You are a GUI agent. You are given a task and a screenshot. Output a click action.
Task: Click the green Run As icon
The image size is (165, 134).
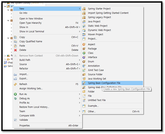tap(16, 94)
